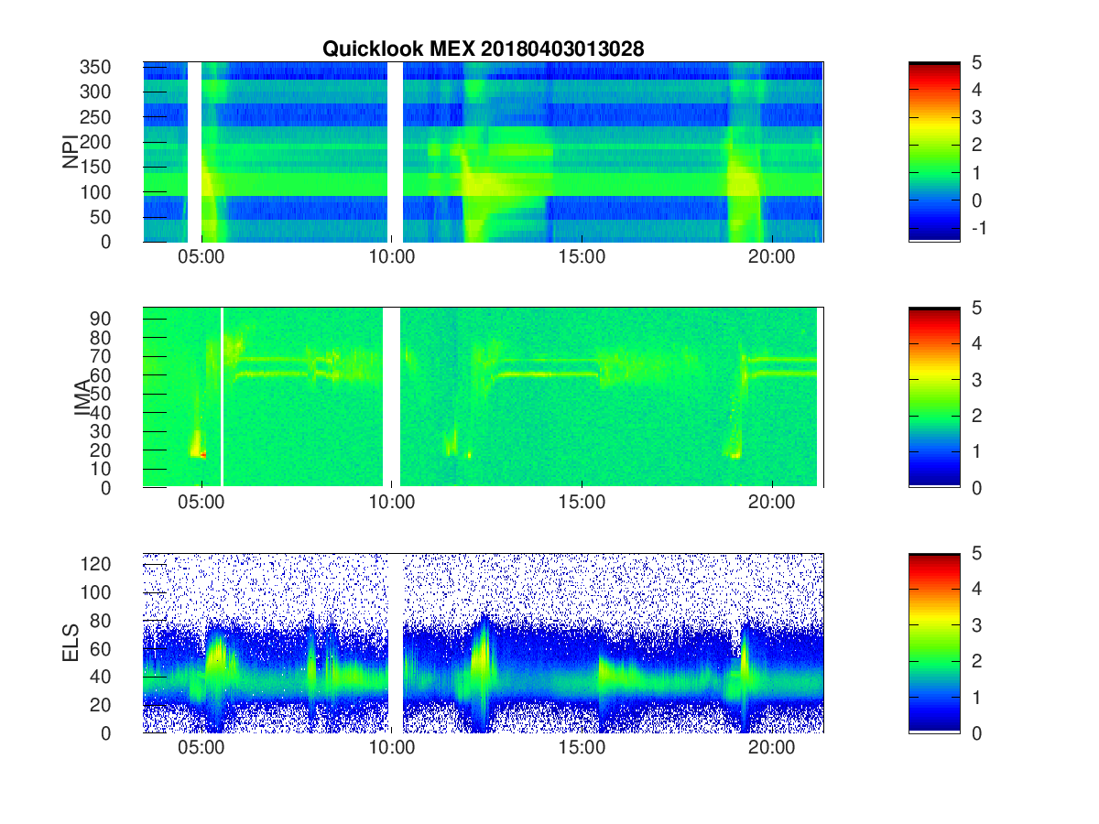This screenshot has width=1099, height=824.
Task: Click 20:00 tick label below NPI panel
Action: tap(772, 257)
